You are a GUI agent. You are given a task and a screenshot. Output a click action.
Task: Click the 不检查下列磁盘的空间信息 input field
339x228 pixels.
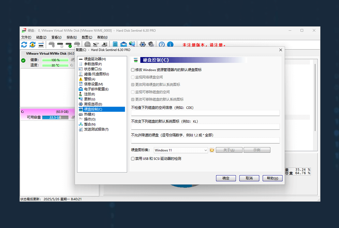(x=205, y=113)
